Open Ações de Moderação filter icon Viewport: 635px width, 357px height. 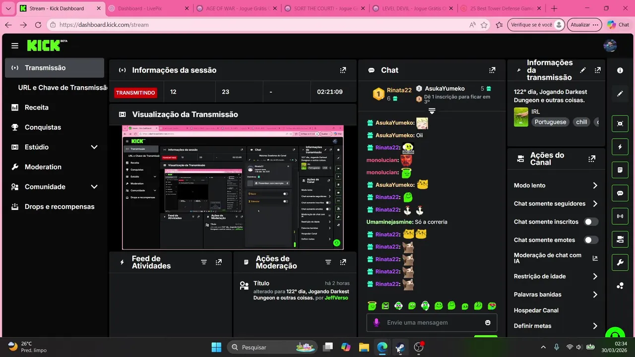[x=328, y=262]
